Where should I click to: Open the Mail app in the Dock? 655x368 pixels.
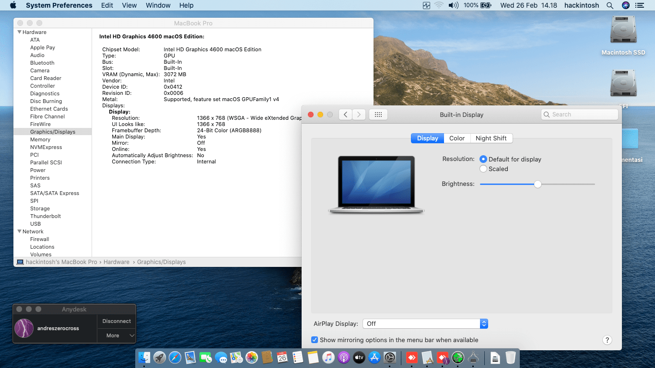[x=190, y=357]
